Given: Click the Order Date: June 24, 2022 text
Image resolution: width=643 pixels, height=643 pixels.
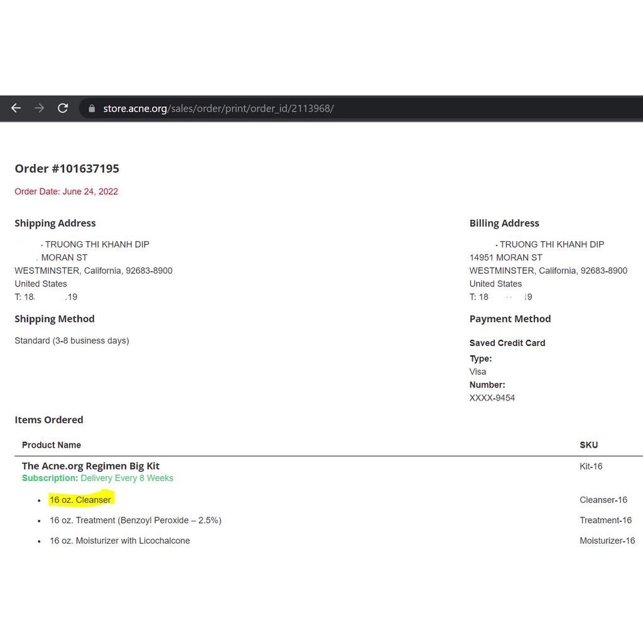Looking at the screenshot, I should [x=66, y=192].
